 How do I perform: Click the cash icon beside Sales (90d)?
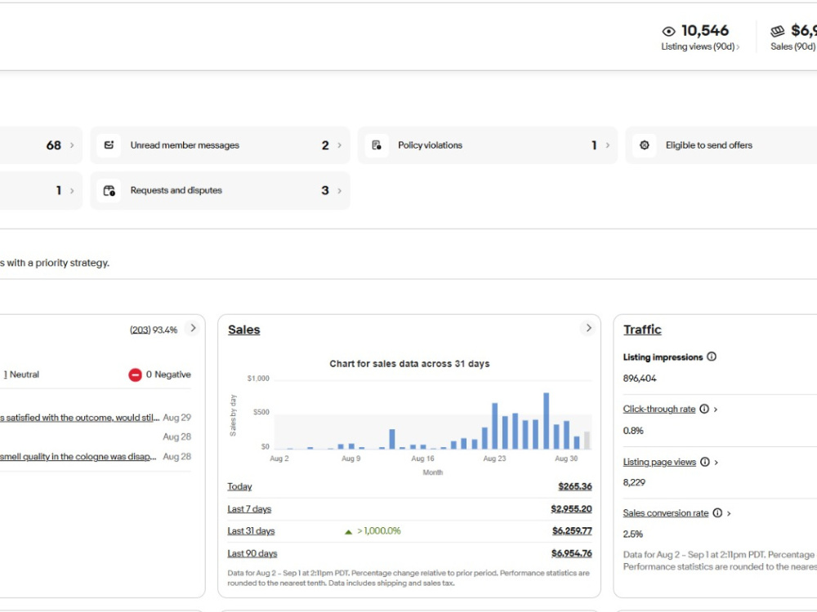coord(778,31)
